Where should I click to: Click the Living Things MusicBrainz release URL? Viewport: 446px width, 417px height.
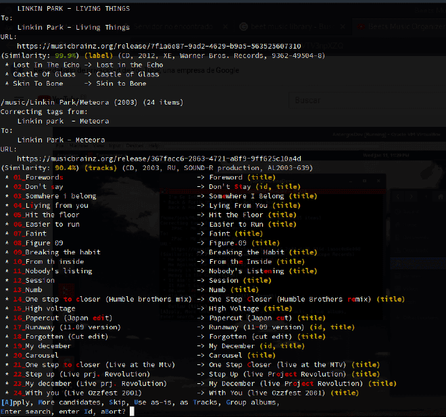[159, 46]
